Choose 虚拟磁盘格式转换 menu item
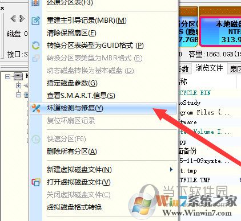Image resolution: width=241 pixels, height=221 pixels. (x=74, y=207)
